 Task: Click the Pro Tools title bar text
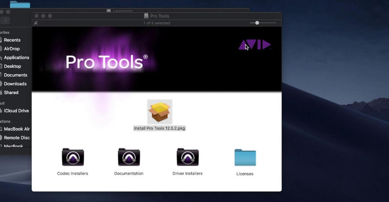(160, 16)
